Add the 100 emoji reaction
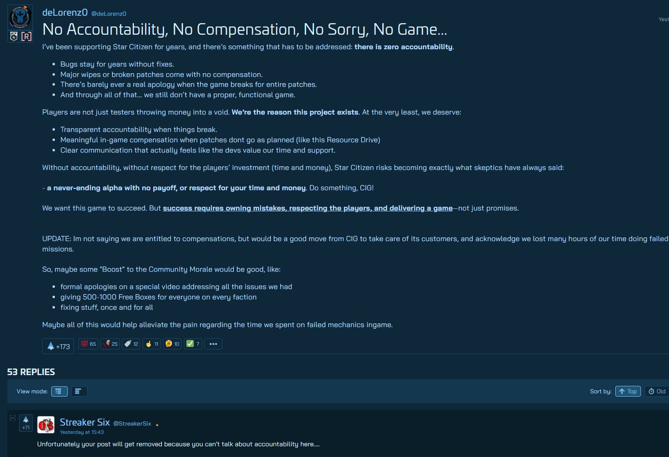This screenshot has width=669, height=457. pos(88,344)
